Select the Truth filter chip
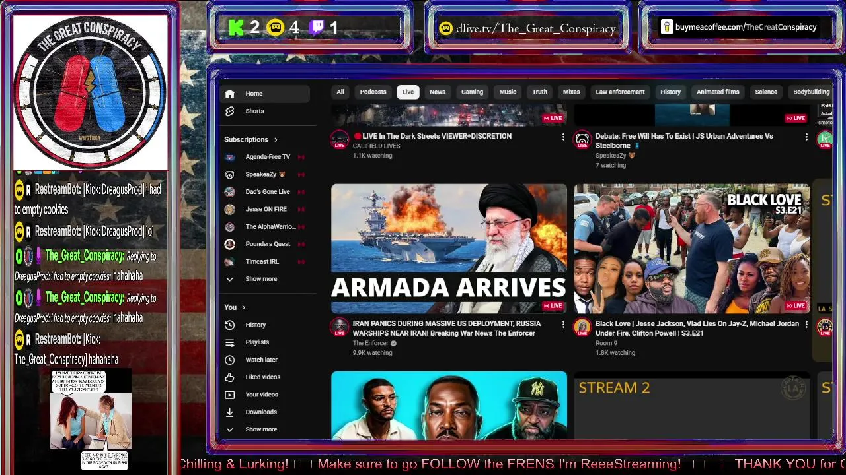The height and width of the screenshot is (475, 846). point(540,92)
